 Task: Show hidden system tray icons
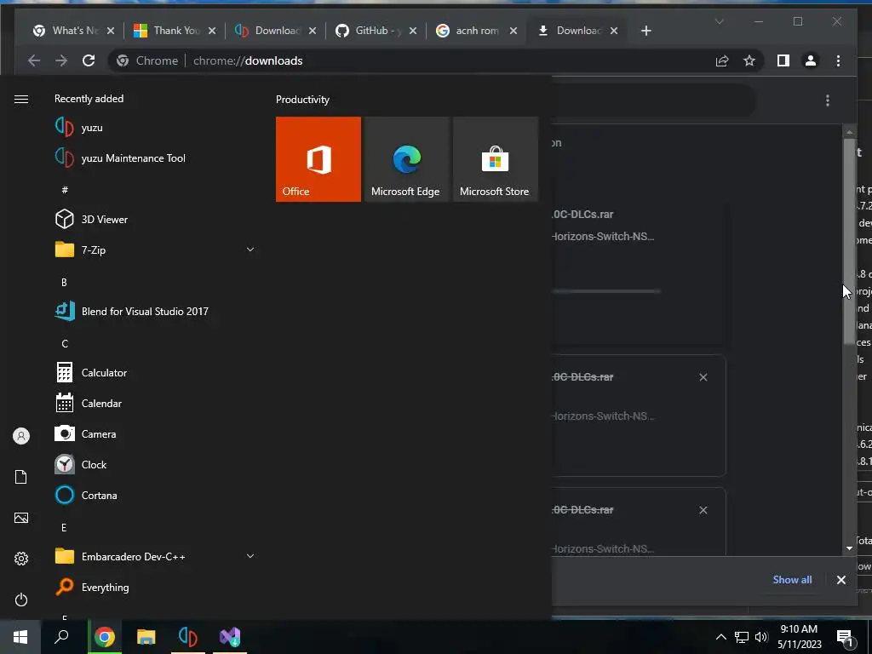coord(720,637)
